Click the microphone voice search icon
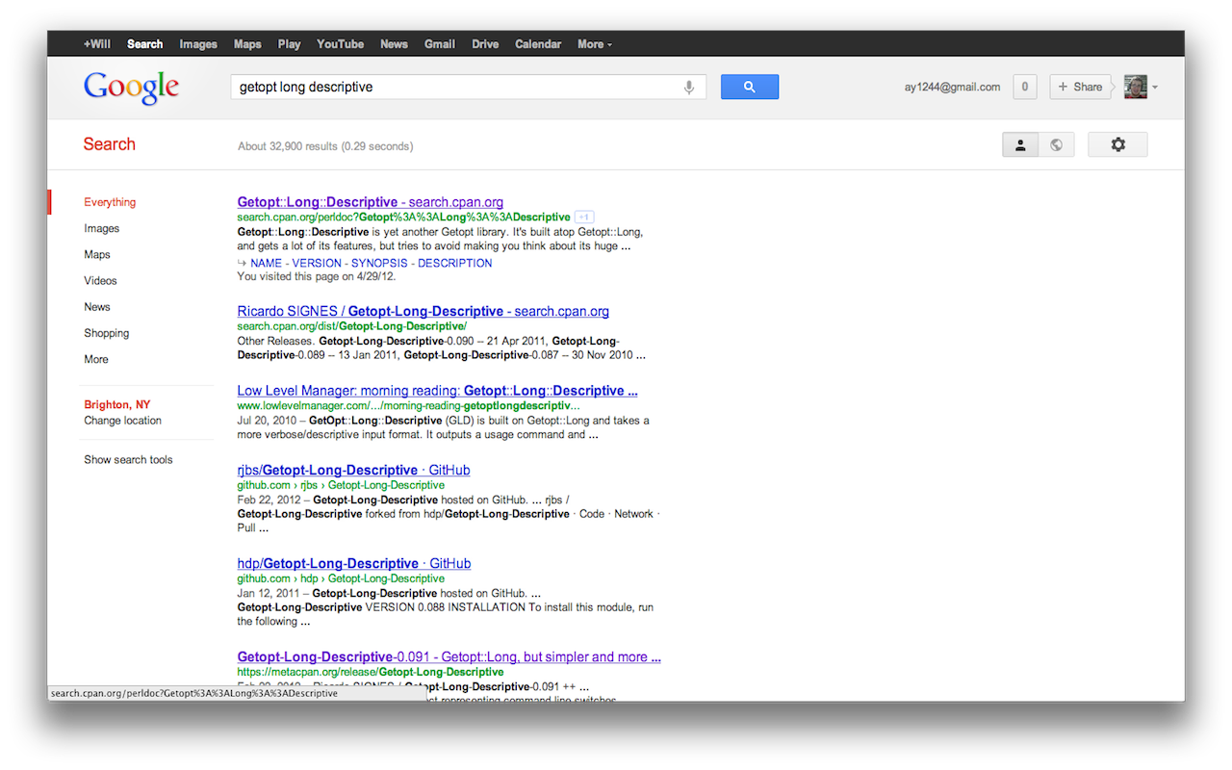 (689, 88)
